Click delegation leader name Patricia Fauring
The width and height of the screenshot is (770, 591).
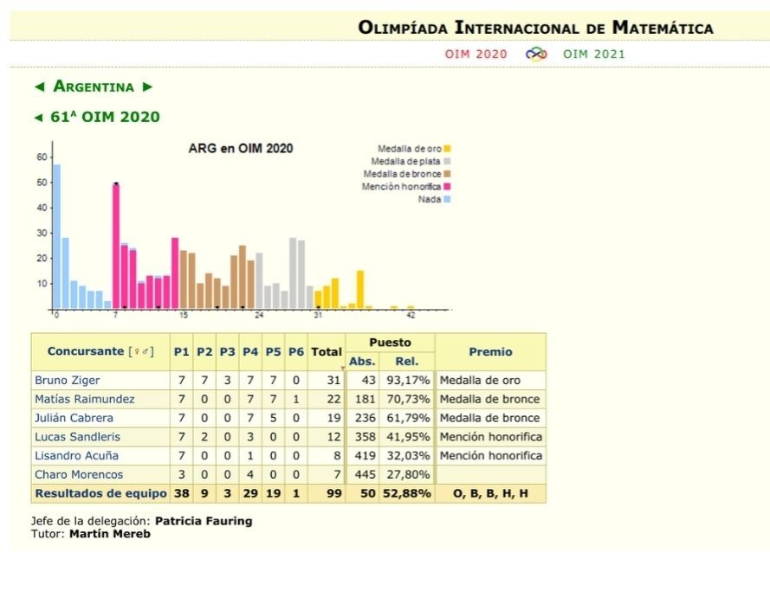click(204, 521)
